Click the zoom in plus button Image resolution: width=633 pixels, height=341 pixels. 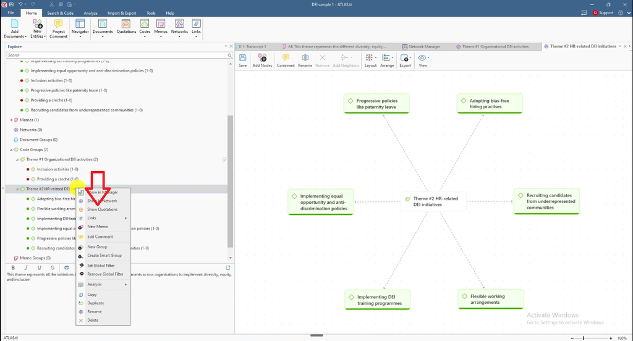click(610, 338)
